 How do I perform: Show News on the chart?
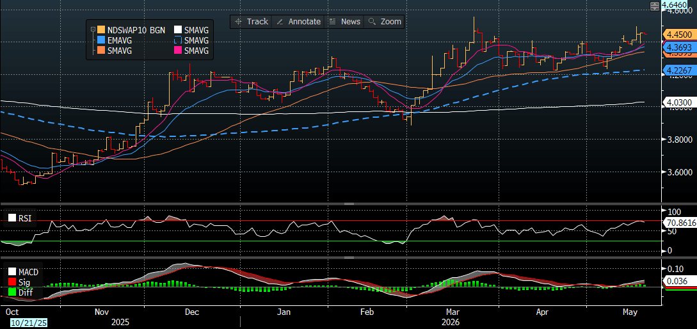point(344,21)
